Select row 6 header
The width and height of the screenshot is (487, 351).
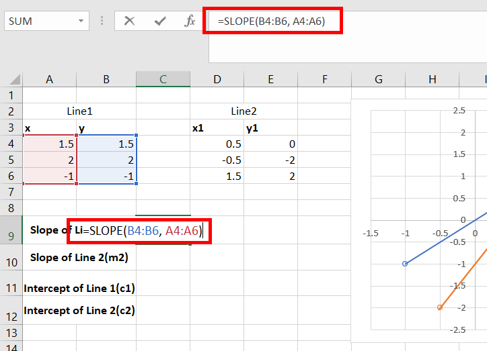pos(11,176)
